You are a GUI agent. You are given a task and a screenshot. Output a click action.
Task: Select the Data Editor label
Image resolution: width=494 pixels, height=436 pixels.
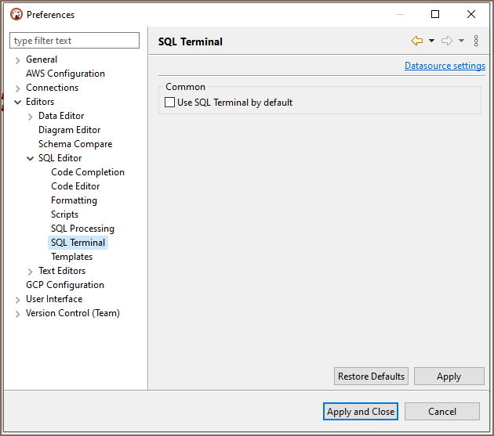(61, 116)
